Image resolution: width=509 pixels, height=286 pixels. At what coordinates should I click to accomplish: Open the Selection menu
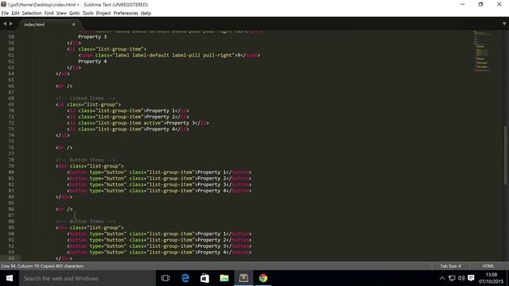(32, 14)
